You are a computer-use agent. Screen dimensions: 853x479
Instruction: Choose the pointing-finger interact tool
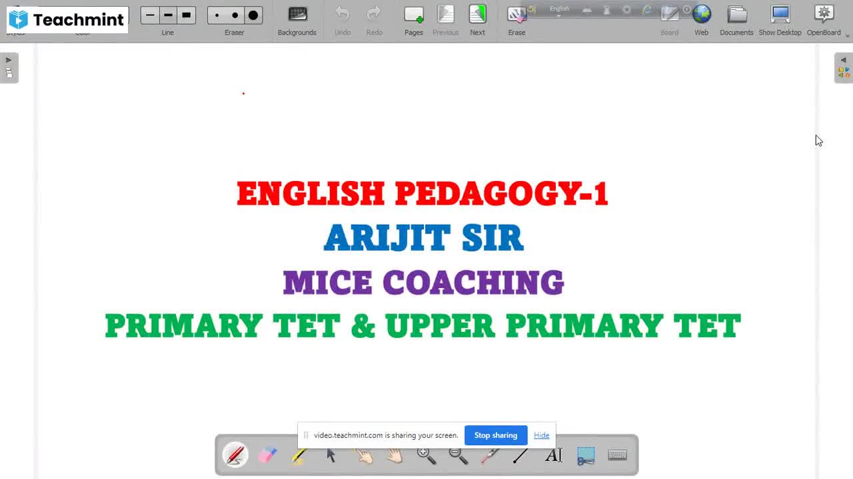click(363, 455)
